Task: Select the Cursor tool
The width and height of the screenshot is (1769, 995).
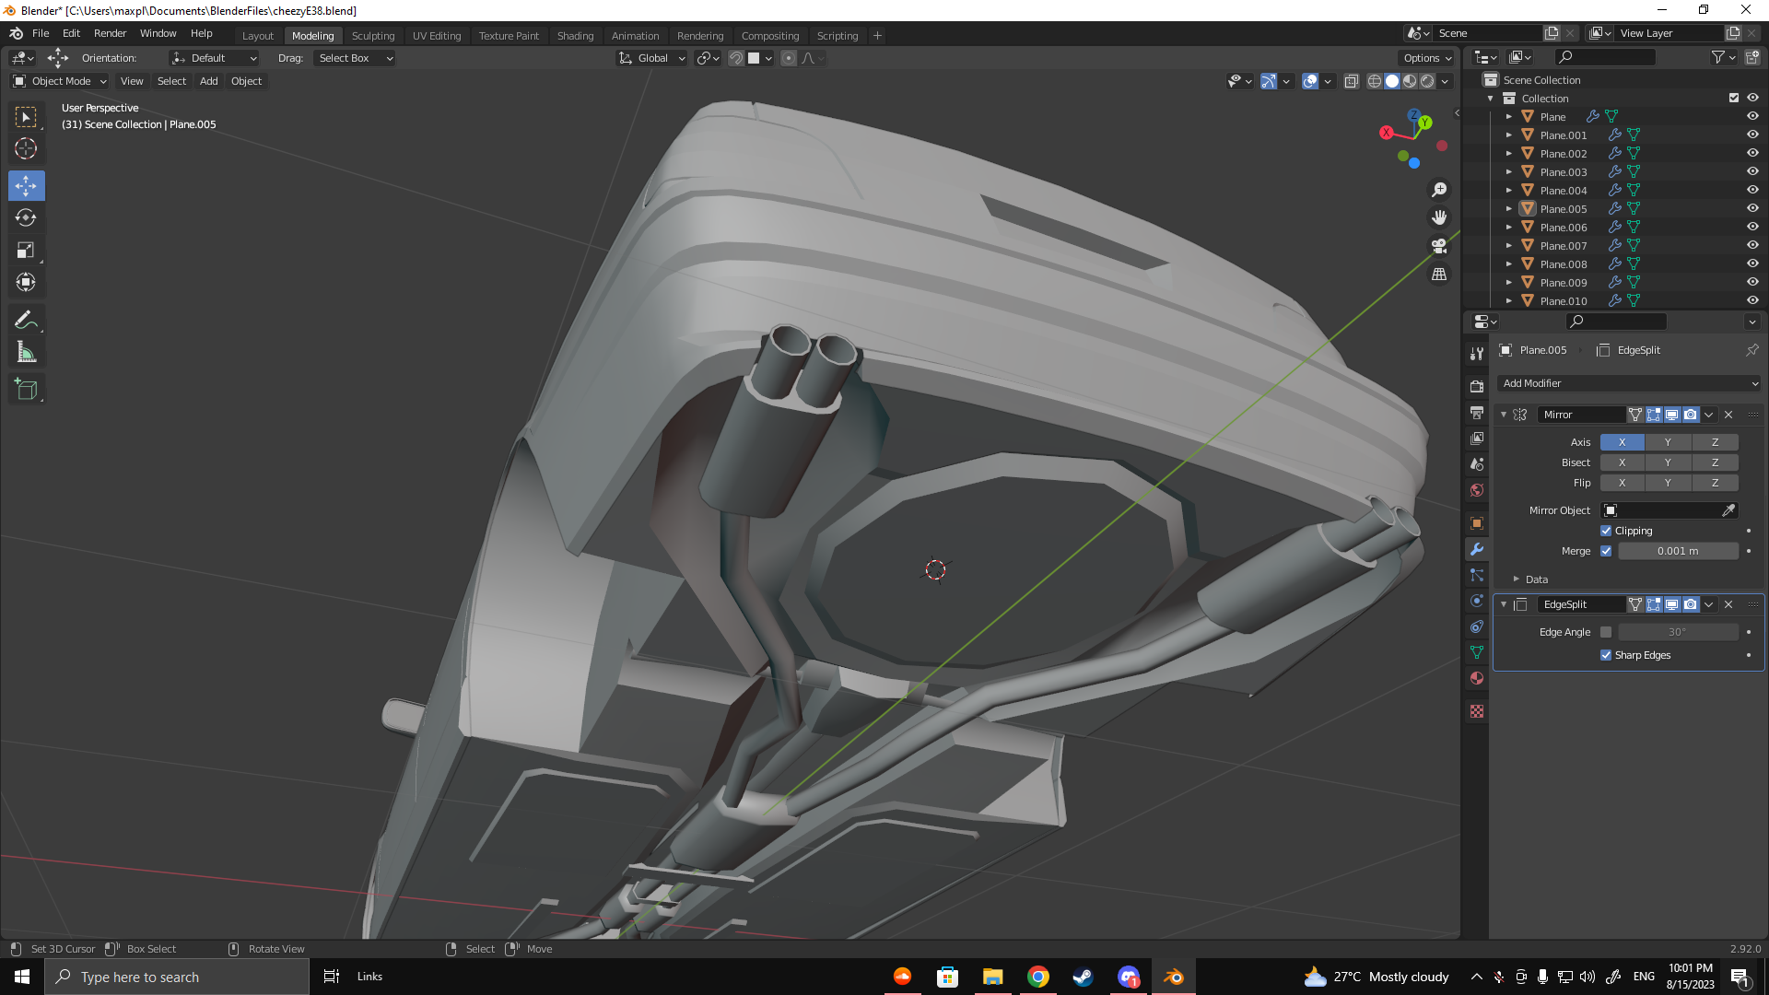Action: (x=26, y=148)
